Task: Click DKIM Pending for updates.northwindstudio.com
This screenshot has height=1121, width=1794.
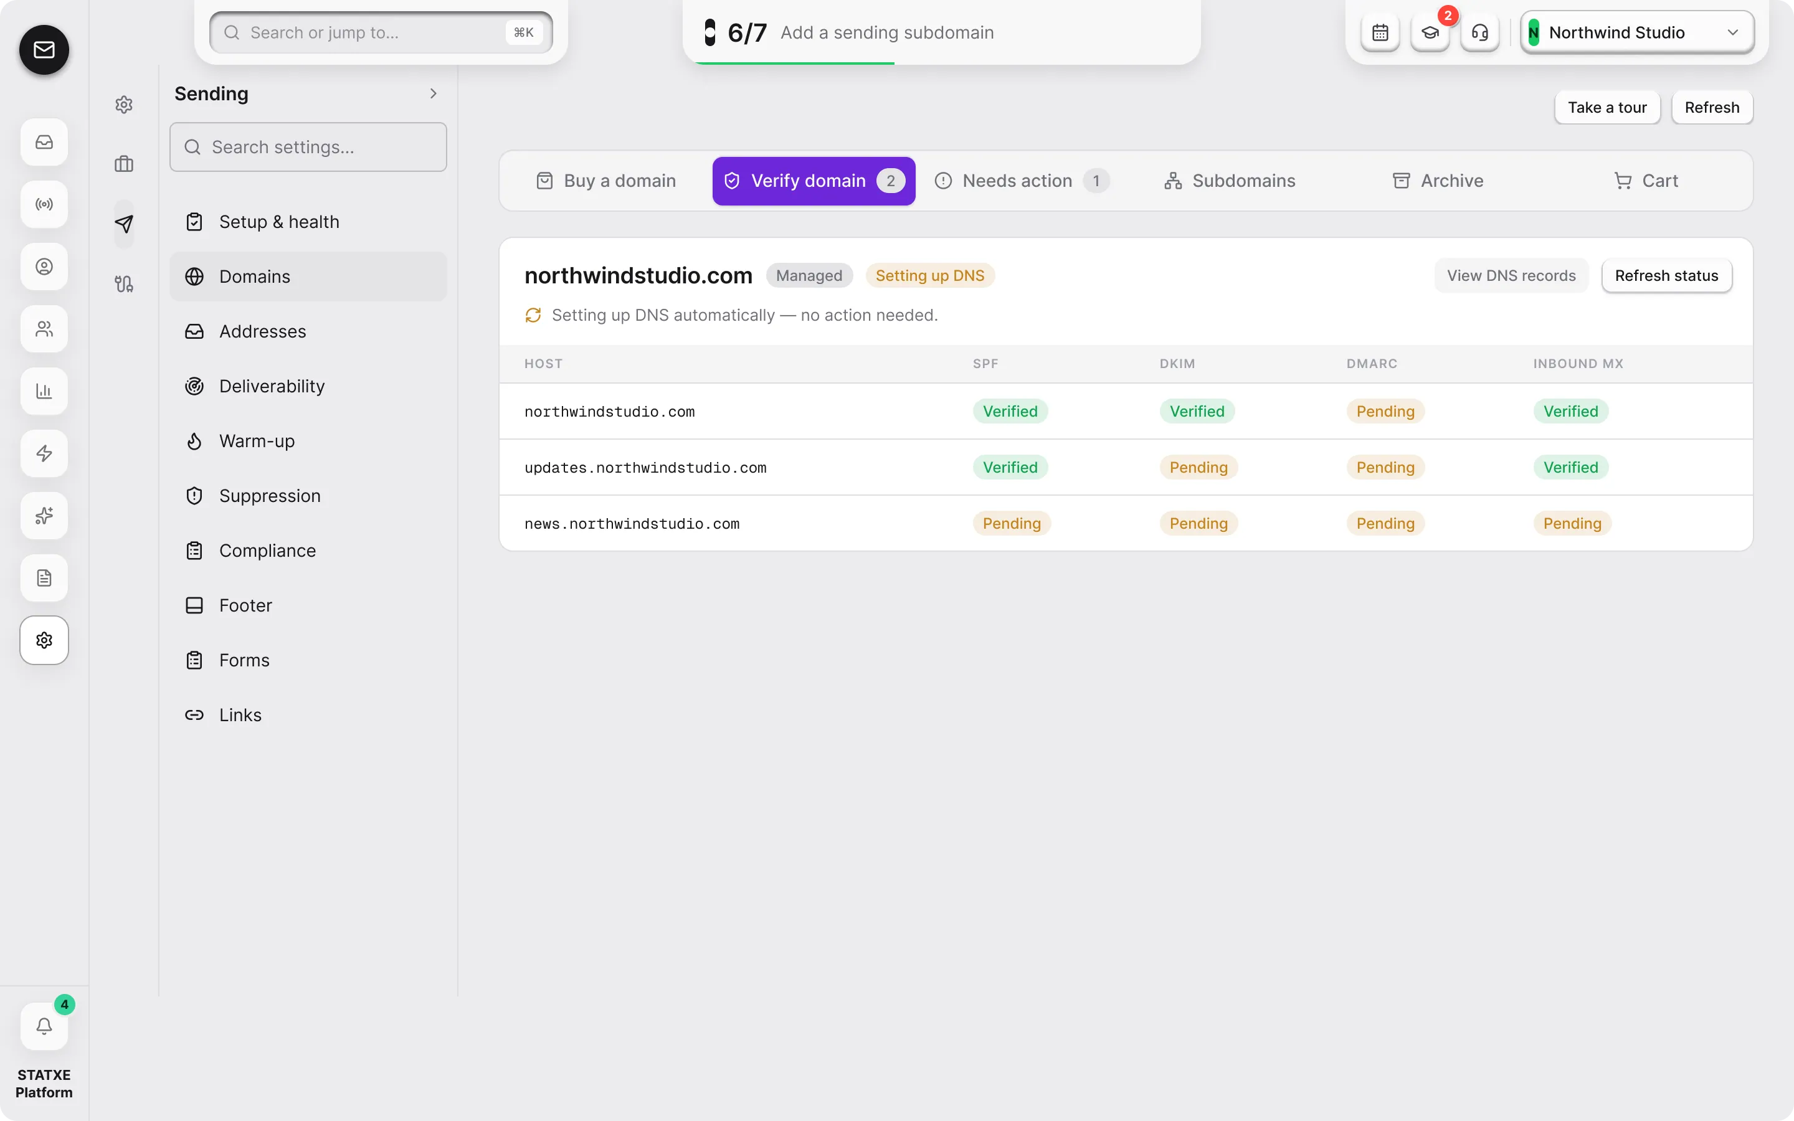Action: (1198, 467)
